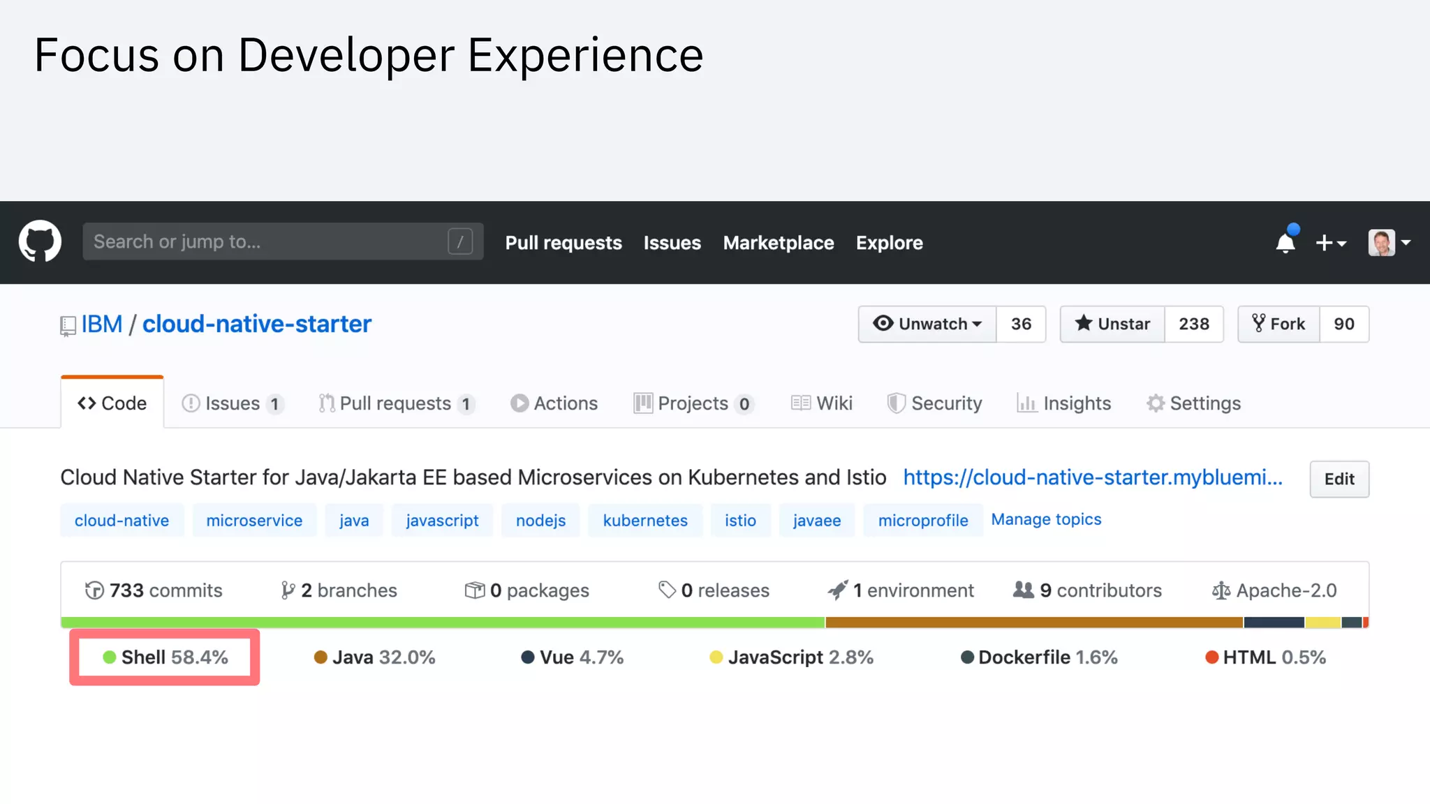
Task: Click Manage topics link
Action: click(1046, 519)
